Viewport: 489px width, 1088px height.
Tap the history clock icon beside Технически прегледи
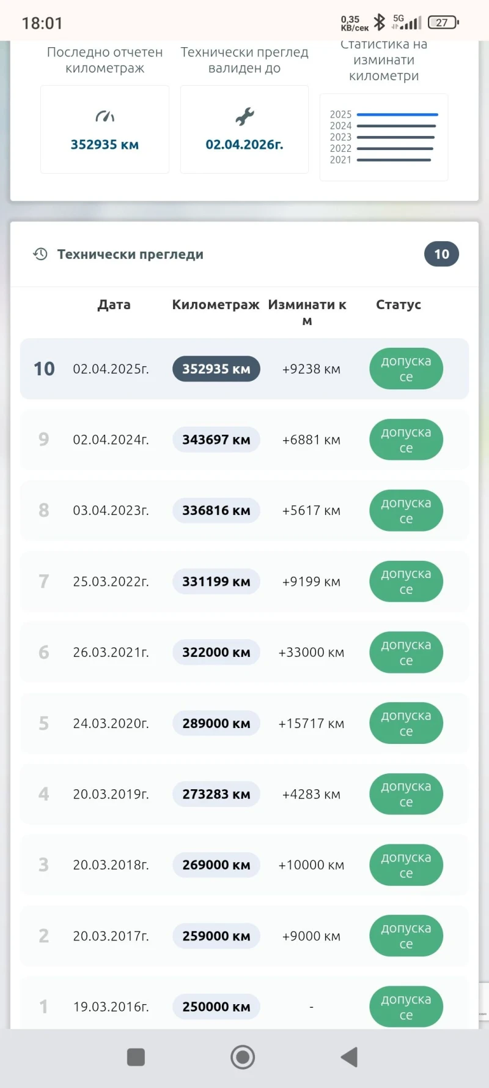pyautogui.click(x=40, y=254)
